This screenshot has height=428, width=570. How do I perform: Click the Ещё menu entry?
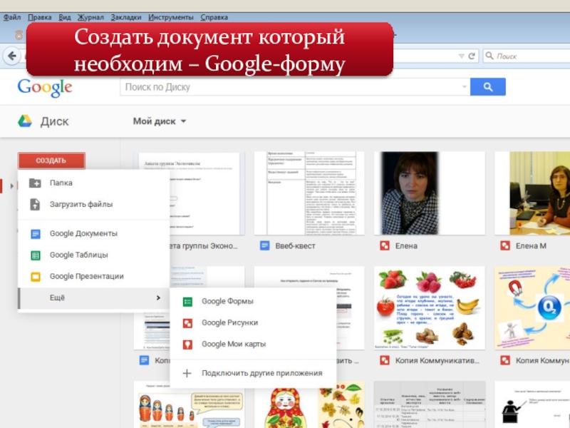point(94,298)
